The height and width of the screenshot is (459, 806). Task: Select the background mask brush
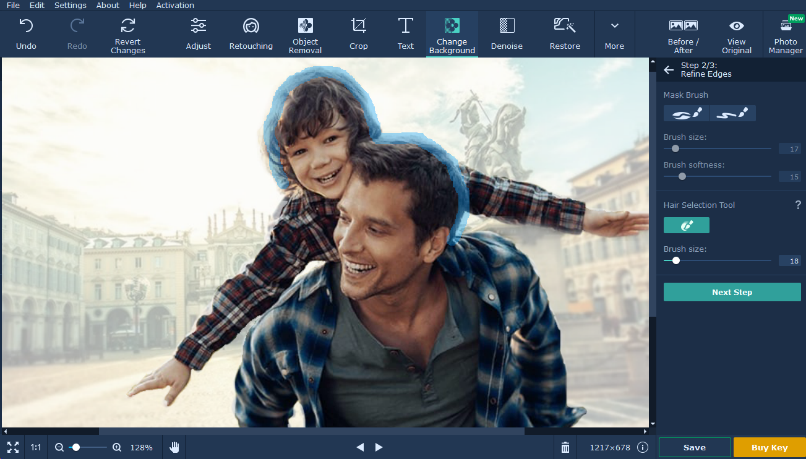coord(733,113)
